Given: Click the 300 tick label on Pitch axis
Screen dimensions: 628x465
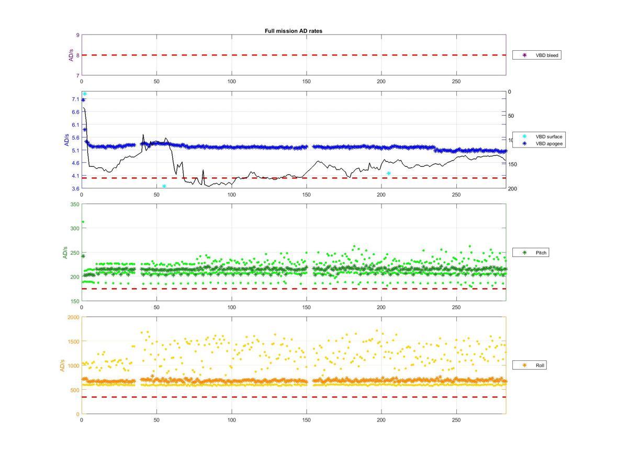Looking at the screenshot, I should 75,229.
